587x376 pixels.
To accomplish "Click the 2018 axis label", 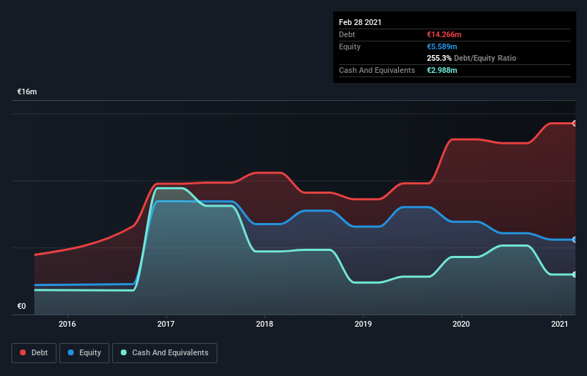I will (265, 324).
